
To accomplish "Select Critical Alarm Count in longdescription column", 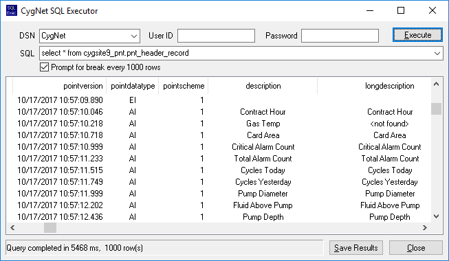I will pos(389,147).
